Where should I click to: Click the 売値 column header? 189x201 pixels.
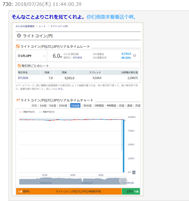click(x=47, y=72)
